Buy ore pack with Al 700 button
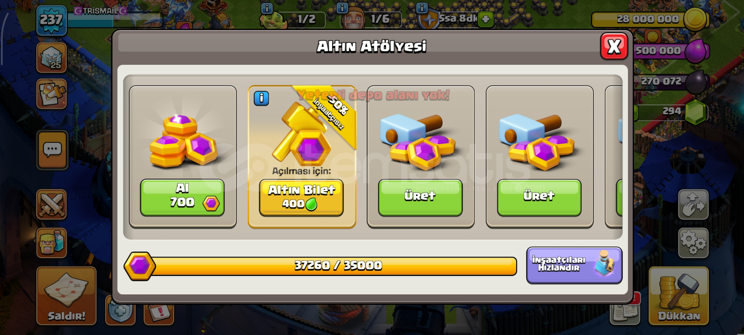Viewport: 744px width, 335px height. (x=182, y=197)
